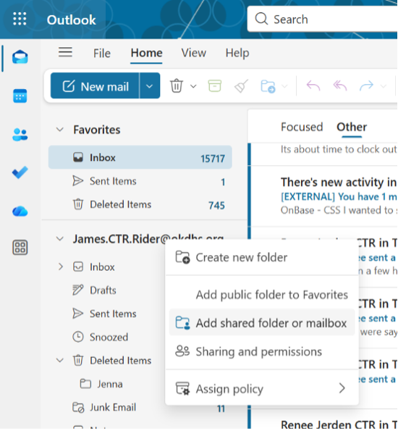Switch to the Focused inbox tab
This screenshot has height=431, width=398.
click(x=302, y=127)
